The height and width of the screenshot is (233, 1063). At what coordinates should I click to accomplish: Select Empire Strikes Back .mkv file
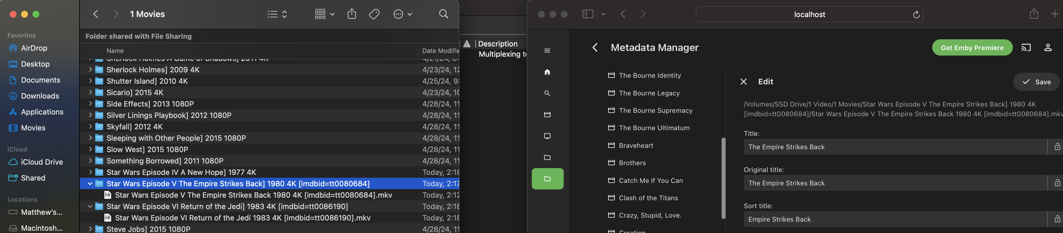[269, 195]
